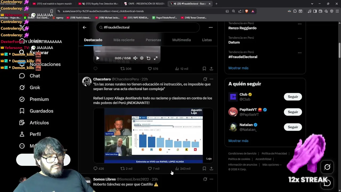Open more options for Chacotero post
The height and width of the screenshot is (192, 341).
[x=211, y=79]
